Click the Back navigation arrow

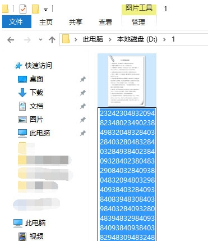(11, 40)
